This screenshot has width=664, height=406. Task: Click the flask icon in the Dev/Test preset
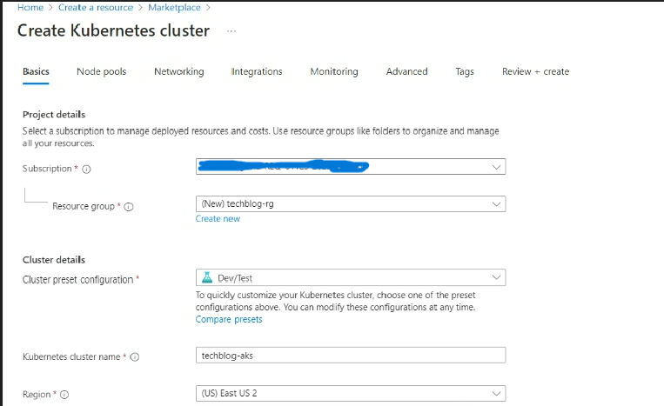pos(206,278)
